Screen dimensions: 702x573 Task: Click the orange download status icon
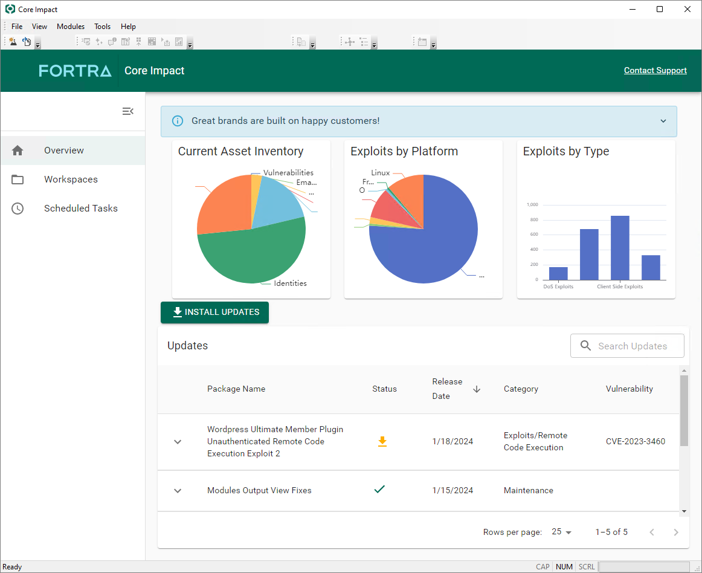pyautogui.click(x=382, y=442)
